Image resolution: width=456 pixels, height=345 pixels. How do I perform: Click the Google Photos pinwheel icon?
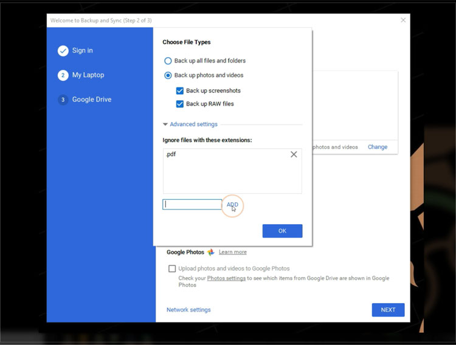tap(211, 252)
